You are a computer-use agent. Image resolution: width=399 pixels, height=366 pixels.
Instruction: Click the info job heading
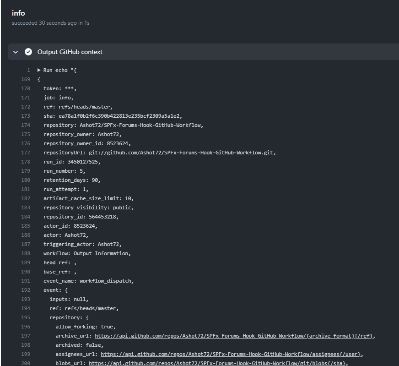[18, 13]
